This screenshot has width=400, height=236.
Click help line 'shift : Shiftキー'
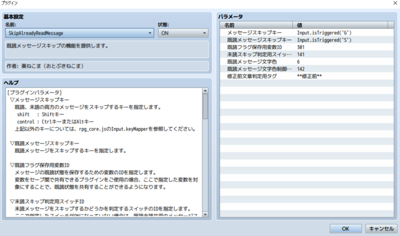41,114
